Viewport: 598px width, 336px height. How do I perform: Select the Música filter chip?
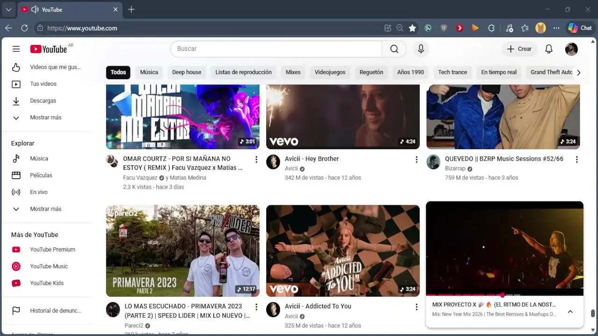[149, 72]
